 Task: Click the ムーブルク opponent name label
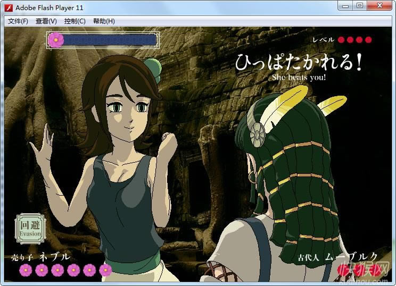click(351, 257)
